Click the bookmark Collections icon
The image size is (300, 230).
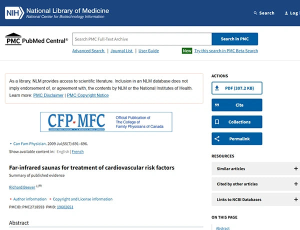click(217, 122)
